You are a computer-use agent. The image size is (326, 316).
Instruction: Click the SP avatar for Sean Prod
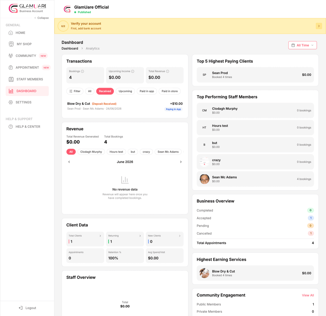[205, 75]
